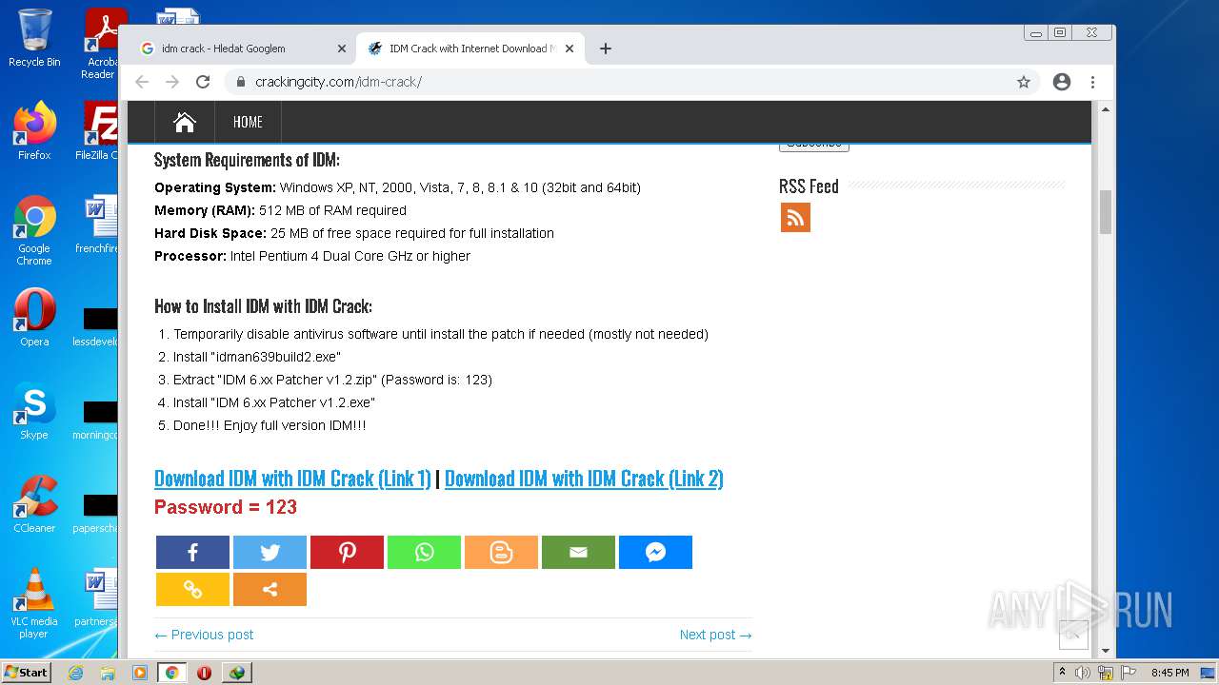Open Chrome three-dot menu
Image resolution: width=1219 pixels, height=685 pixels.
1092,82
